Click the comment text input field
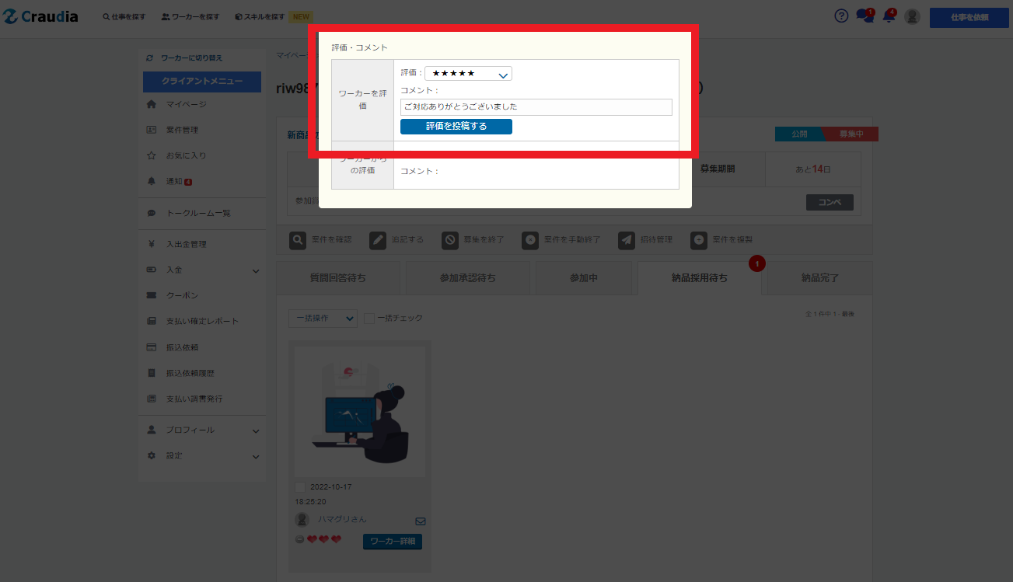 (536, 107)
